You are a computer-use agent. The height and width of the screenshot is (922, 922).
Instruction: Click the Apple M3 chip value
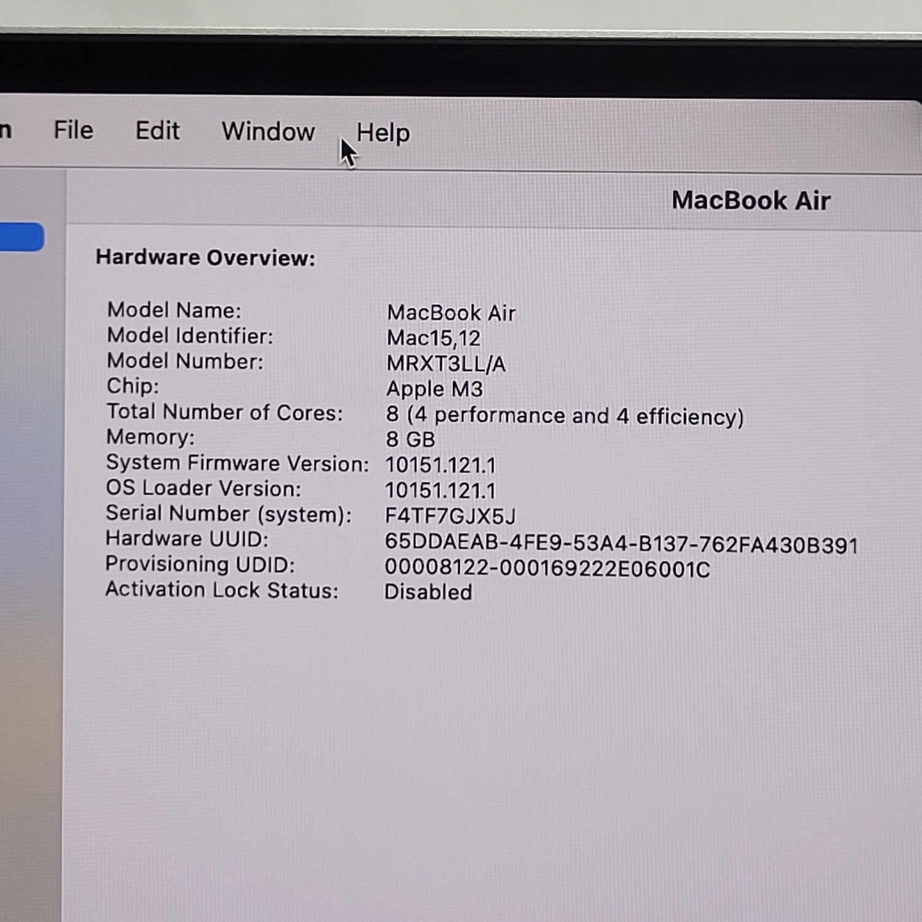(x=435, y=389)
